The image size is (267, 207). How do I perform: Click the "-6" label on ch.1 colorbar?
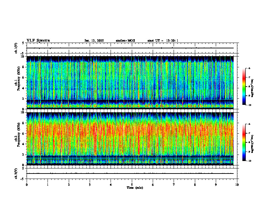pyautogui.click(x=249, y=68)
